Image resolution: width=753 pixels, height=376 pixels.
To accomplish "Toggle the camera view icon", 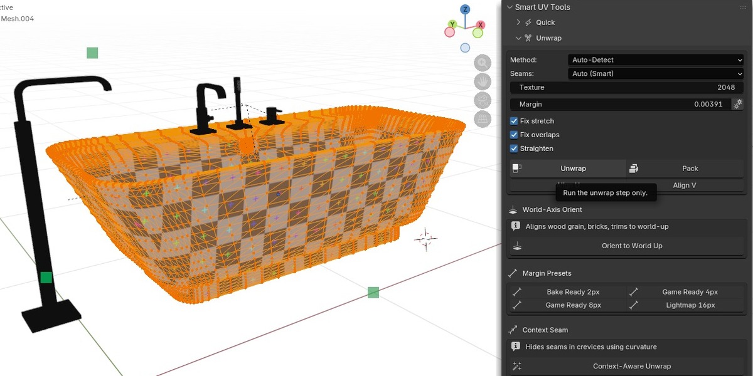I will coord(483,100).
